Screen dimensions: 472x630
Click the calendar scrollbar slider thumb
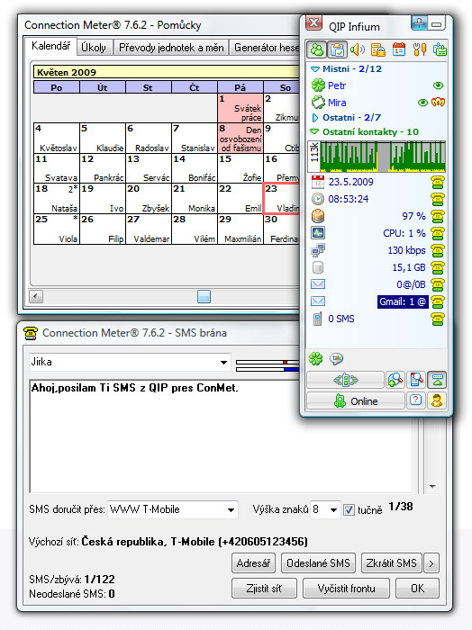point(204,297)
